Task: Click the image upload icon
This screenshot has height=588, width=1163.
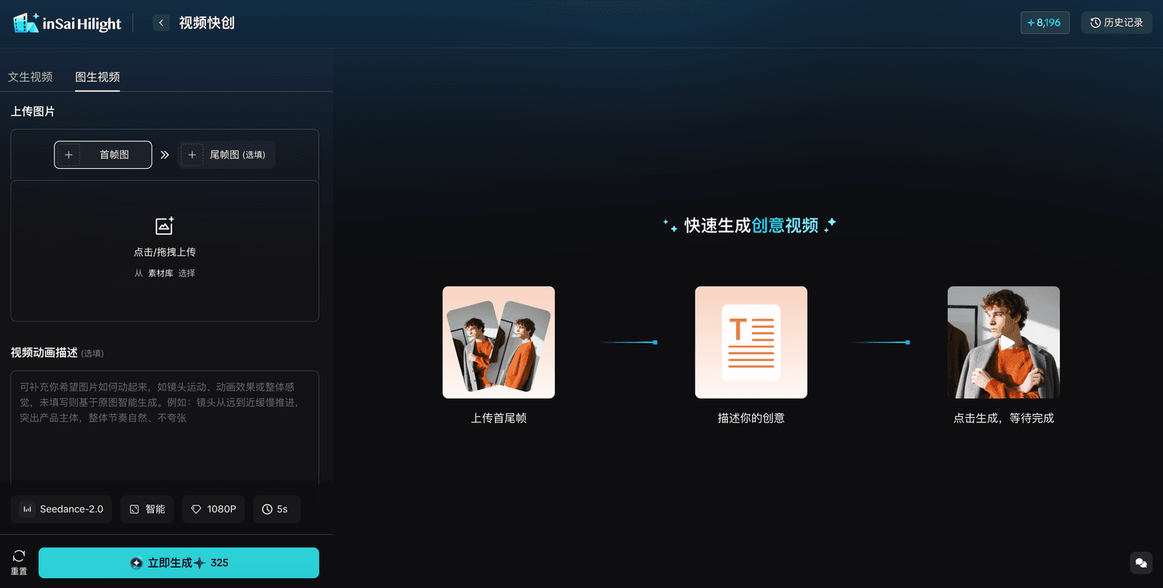Action: (165, 226)
